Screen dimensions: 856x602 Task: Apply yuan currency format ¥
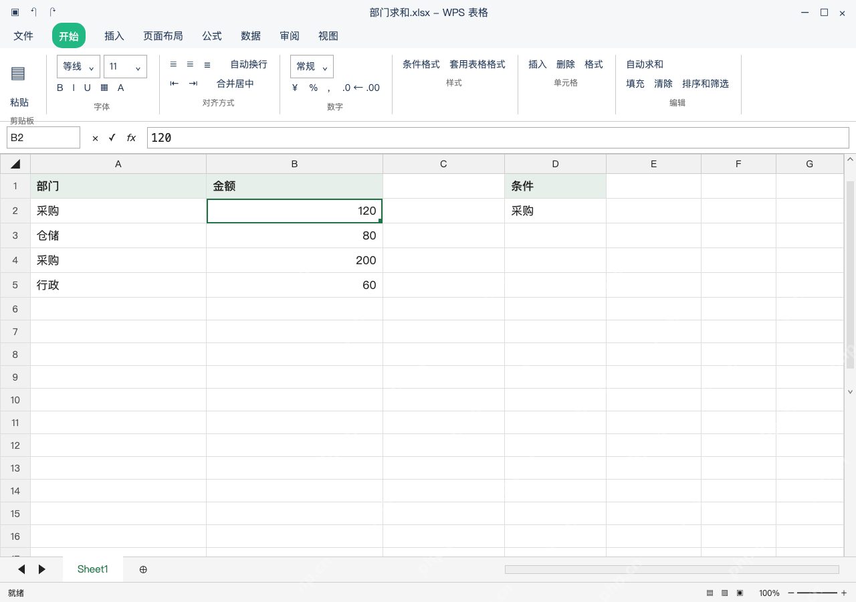295,88
